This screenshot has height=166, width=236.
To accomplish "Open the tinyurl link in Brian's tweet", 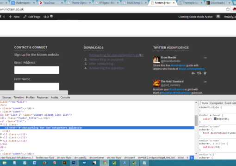I will click(192, 69).
